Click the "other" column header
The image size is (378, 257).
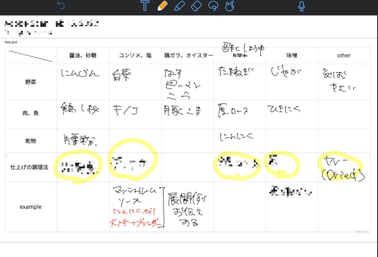(x=344, y=56)
